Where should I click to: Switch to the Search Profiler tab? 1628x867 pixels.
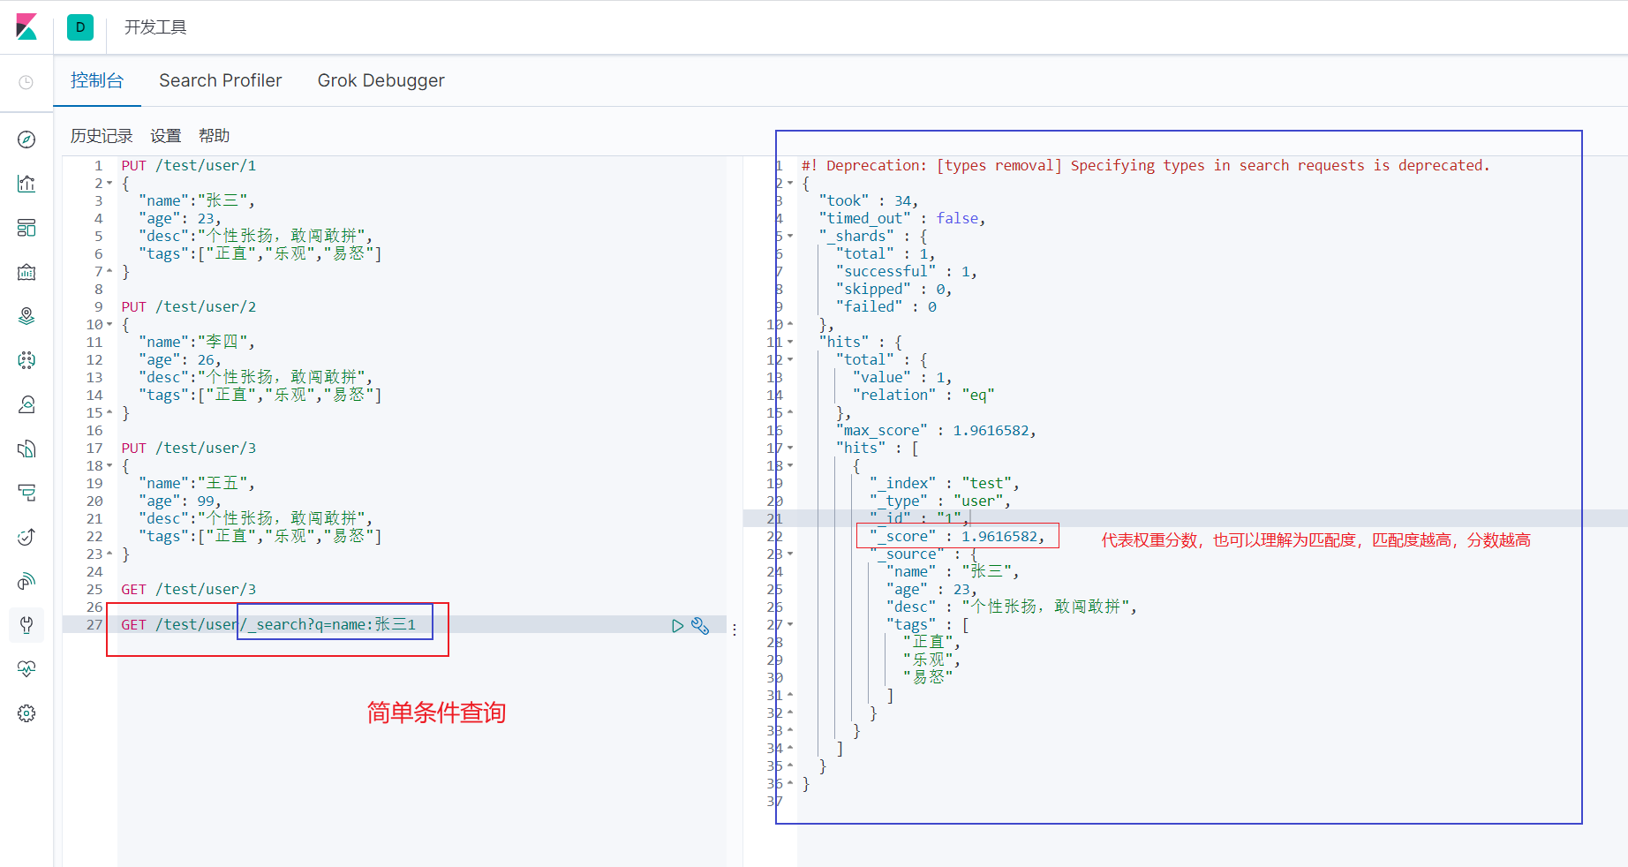point(220,80)
